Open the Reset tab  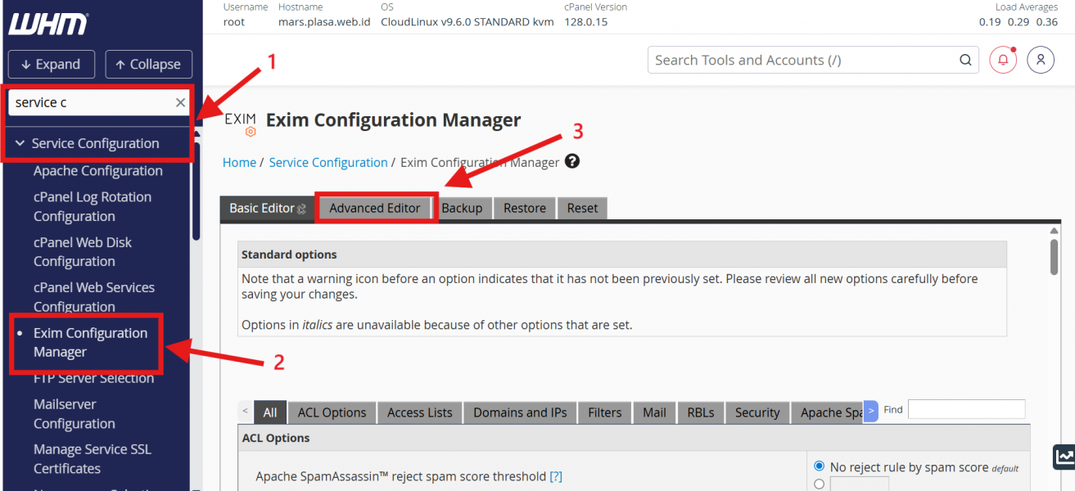point(582,208)
